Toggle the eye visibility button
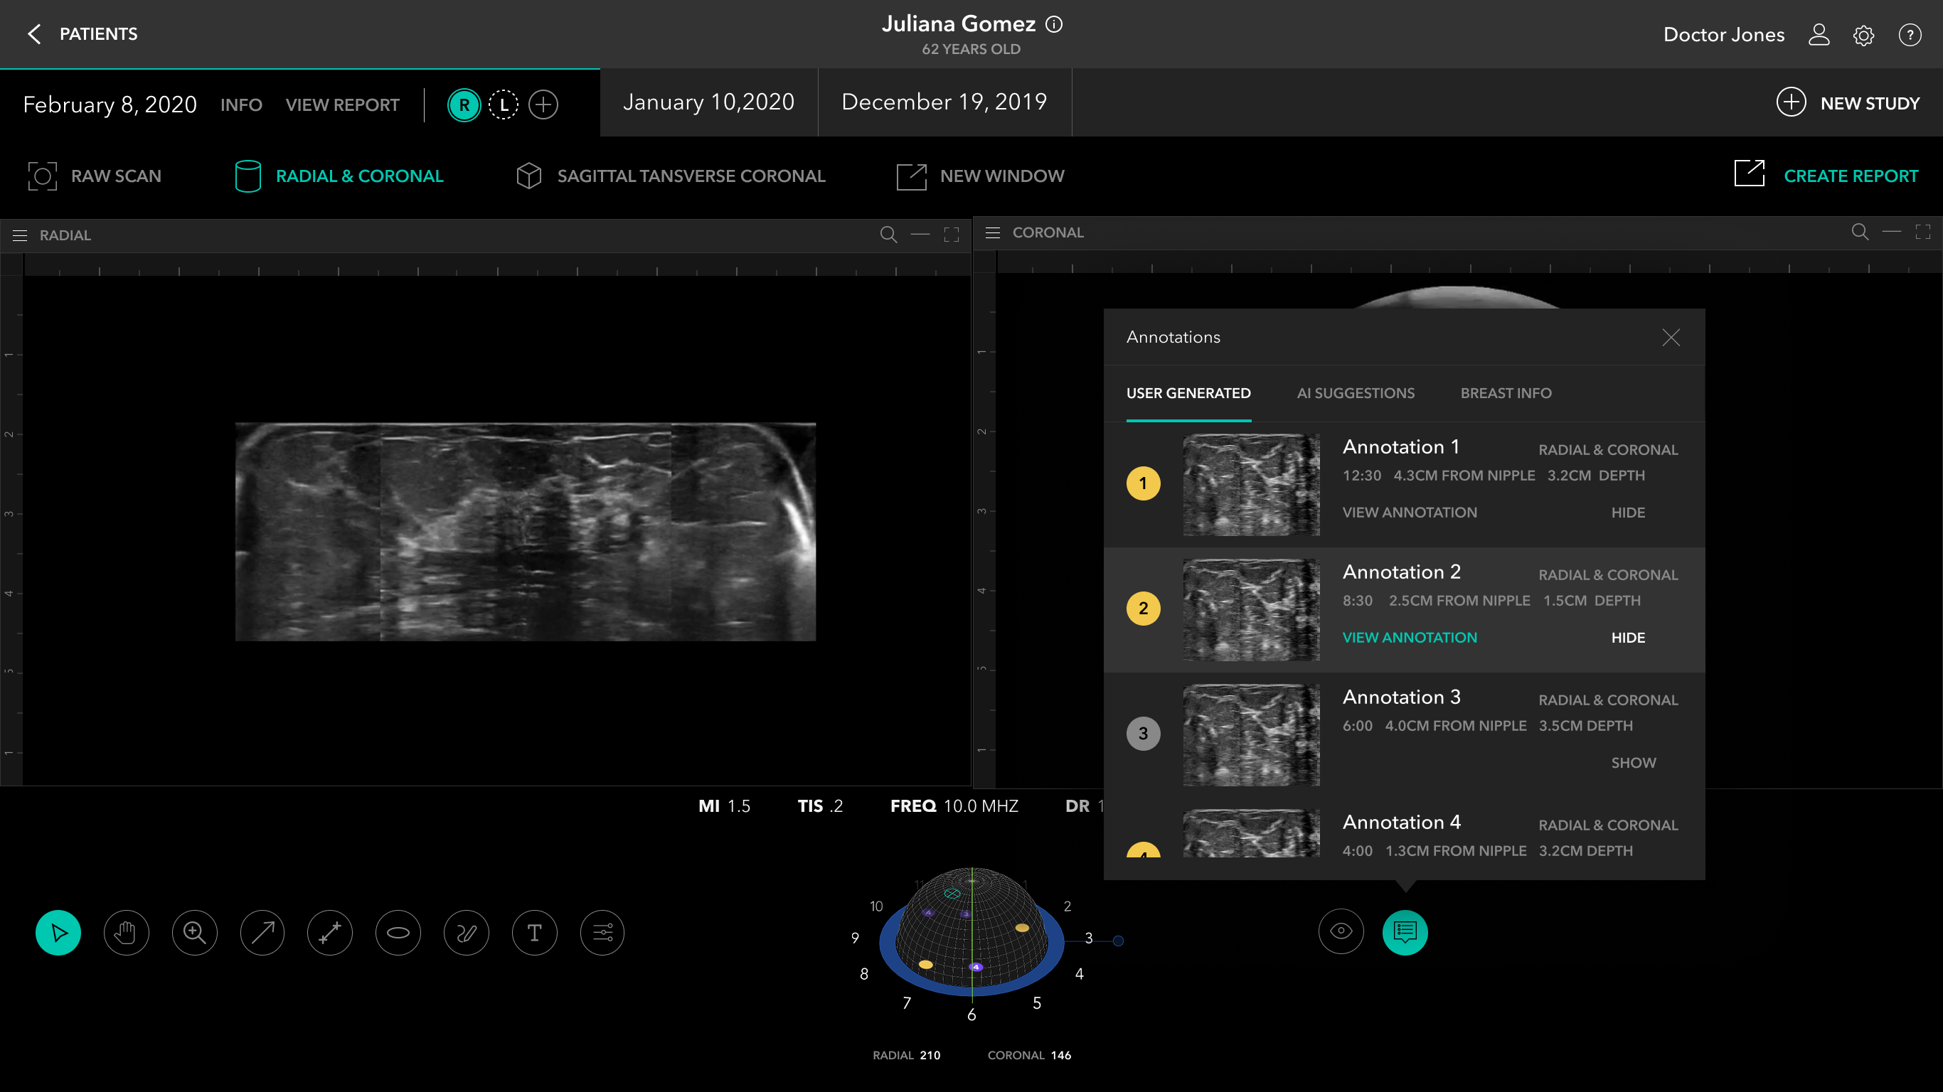 pyautogui.click(x=1341, y=931)
